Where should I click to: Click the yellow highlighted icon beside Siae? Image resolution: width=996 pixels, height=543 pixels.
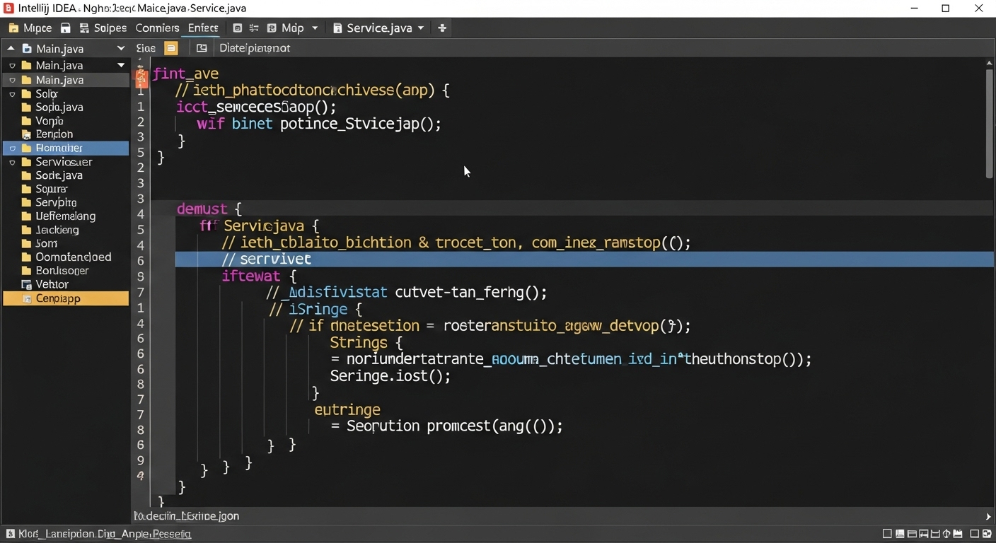point(170,48)
